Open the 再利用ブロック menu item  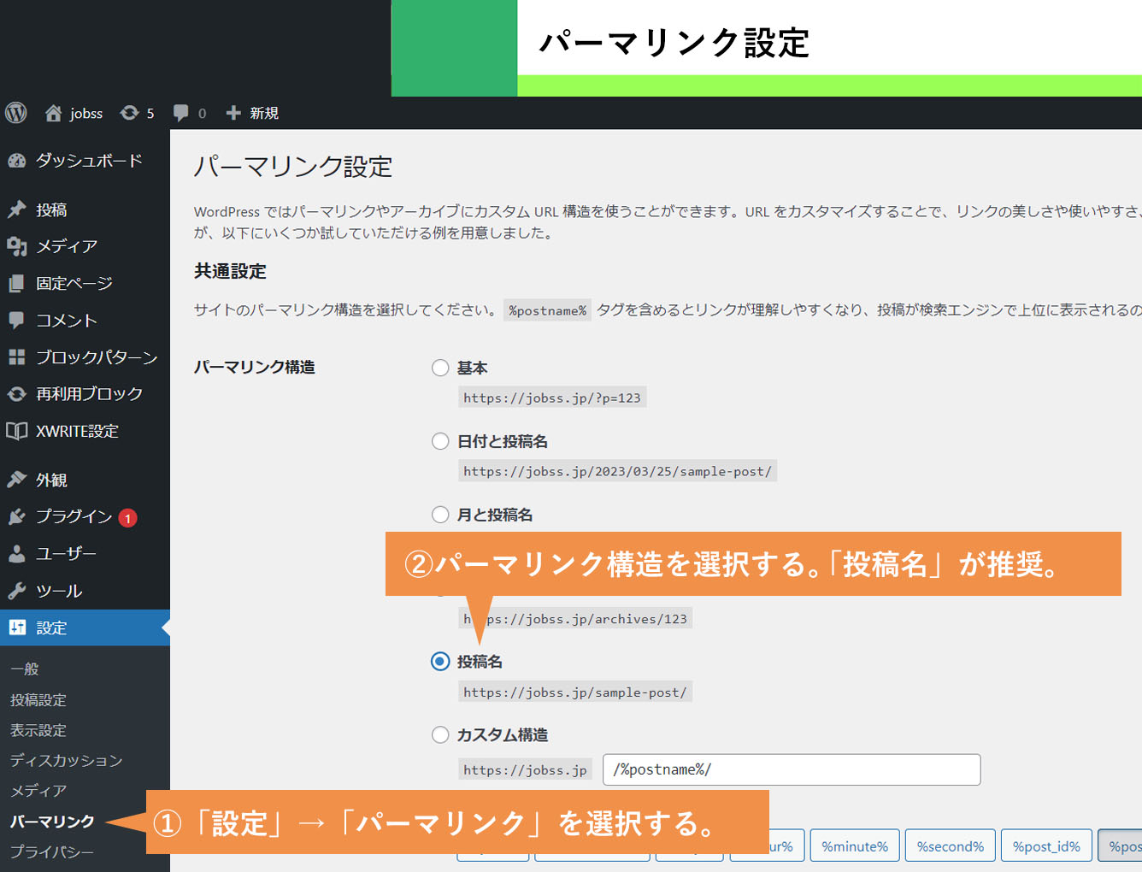[85, 394]
